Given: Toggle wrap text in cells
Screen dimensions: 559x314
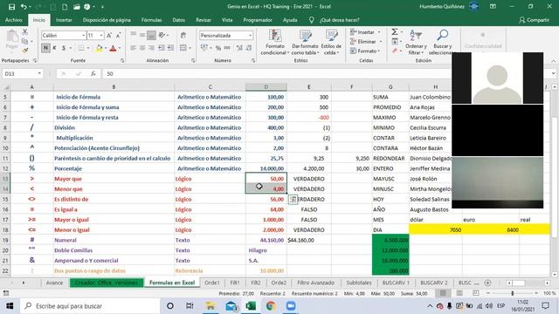Looking at the screenshot, I should click(x=183, y=35).
